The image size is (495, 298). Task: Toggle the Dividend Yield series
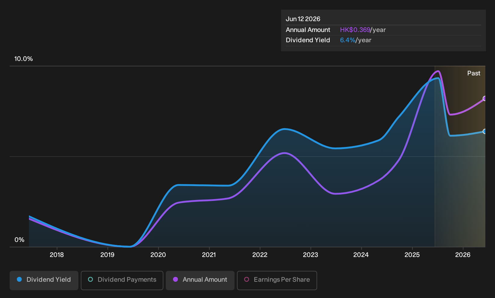pyautogui.click(x=44, y=280)
